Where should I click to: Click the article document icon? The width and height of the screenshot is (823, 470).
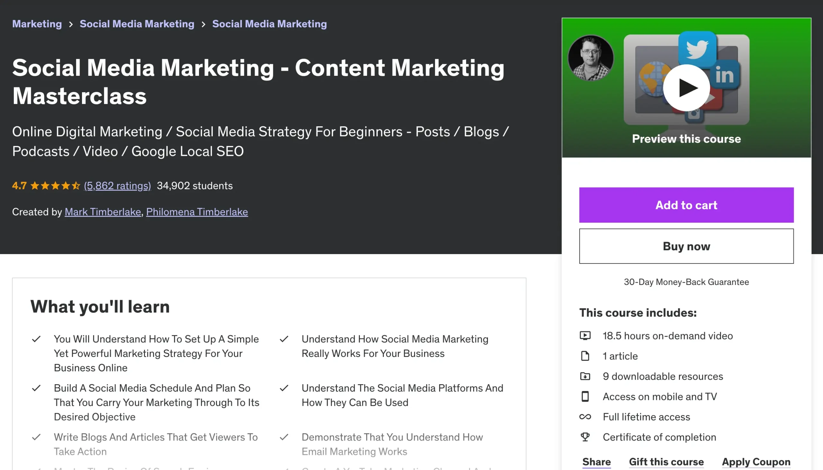[x=585, y=356]
